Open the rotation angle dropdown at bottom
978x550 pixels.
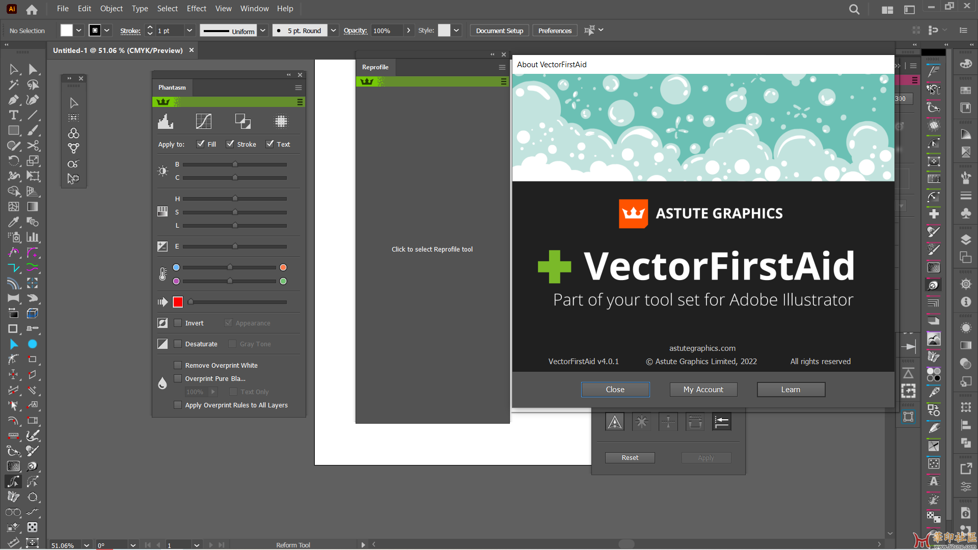pyautogui.click(x=133, y=545)
